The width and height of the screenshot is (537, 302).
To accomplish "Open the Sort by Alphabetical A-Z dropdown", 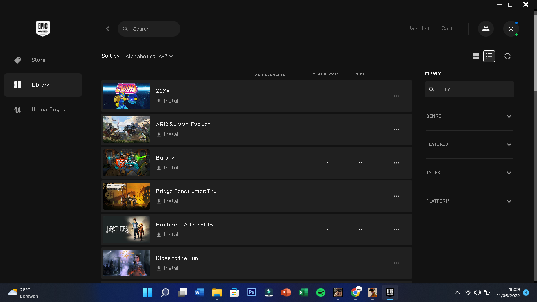I will pos(149,56).
